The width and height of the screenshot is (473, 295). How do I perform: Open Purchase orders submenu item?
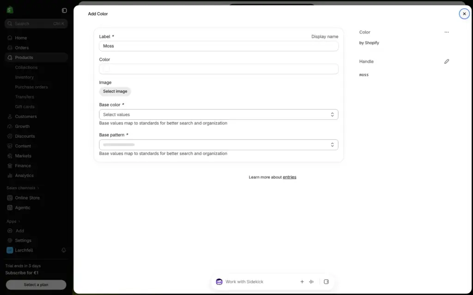31,87
